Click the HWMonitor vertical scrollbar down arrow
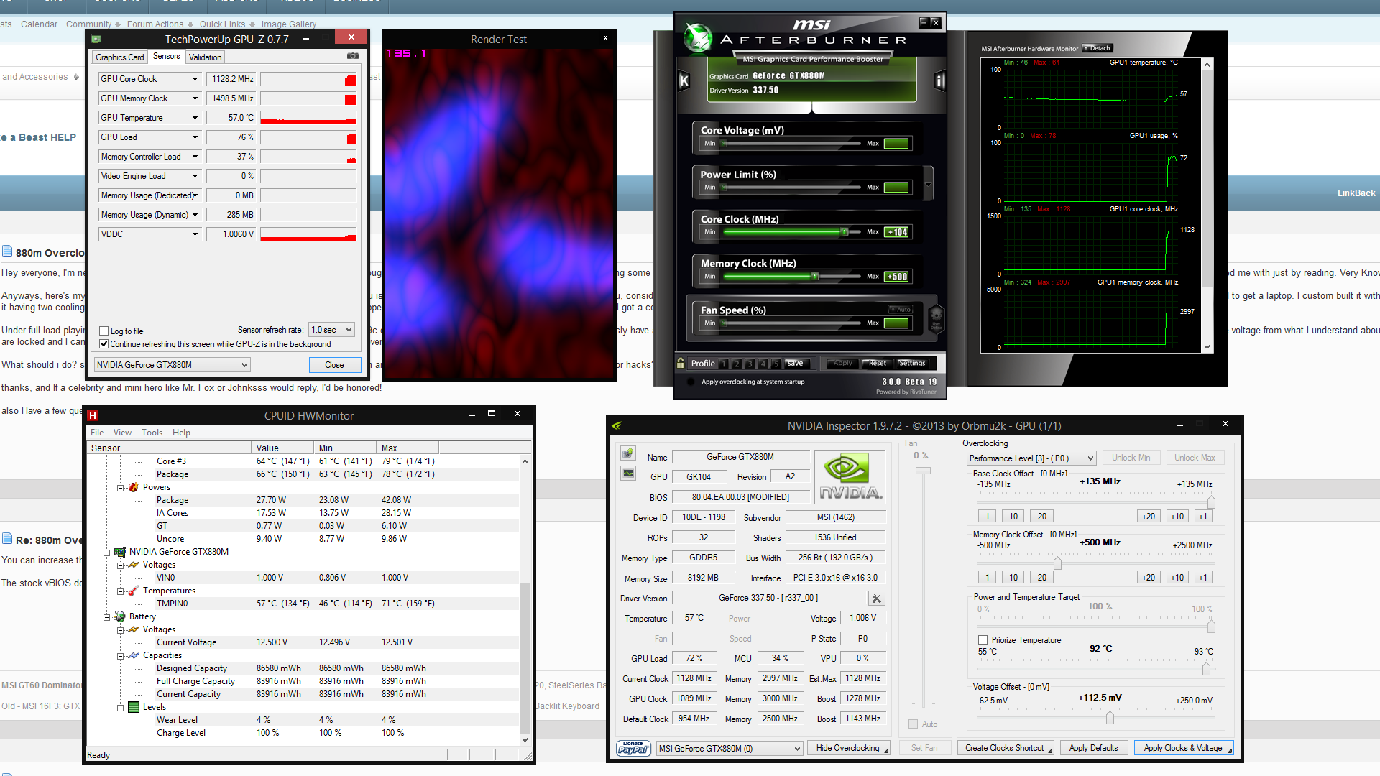Image resolution: width=1380 pixels, height=776 pixels. click(525, 739)
